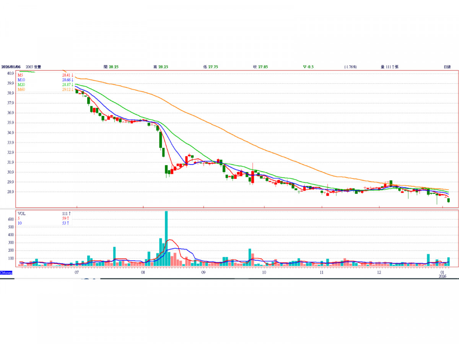459x344 pixels.
Task: Click the VOL indicator label
Action: pos(21,213)
